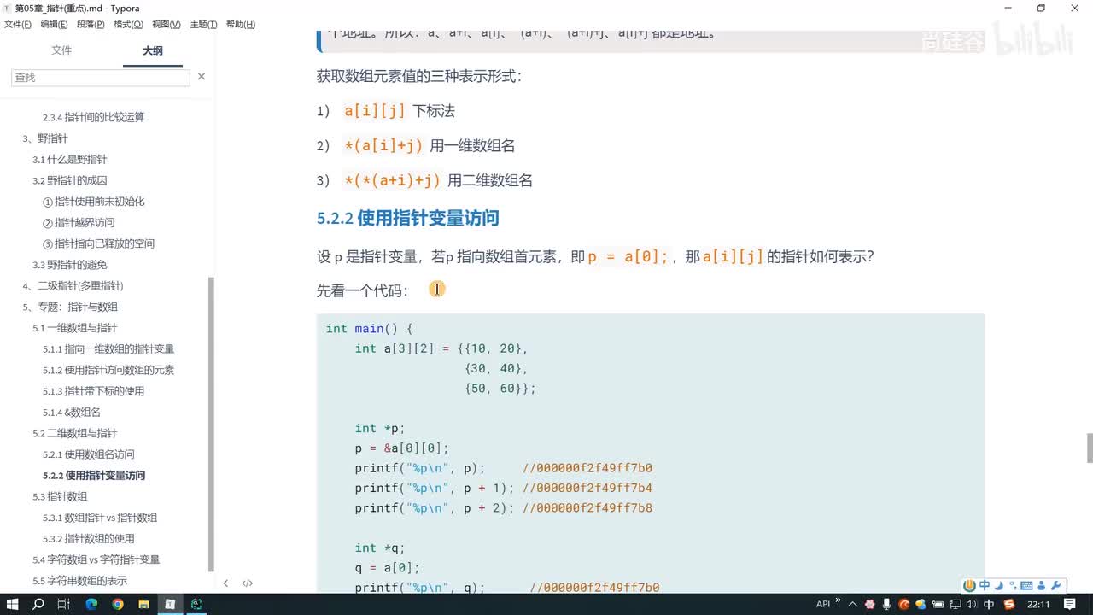This screenshot has height=615, width=1093.
Task: Go to ③ 指针指向已释放的空间 heading
Action: point(99,243)
